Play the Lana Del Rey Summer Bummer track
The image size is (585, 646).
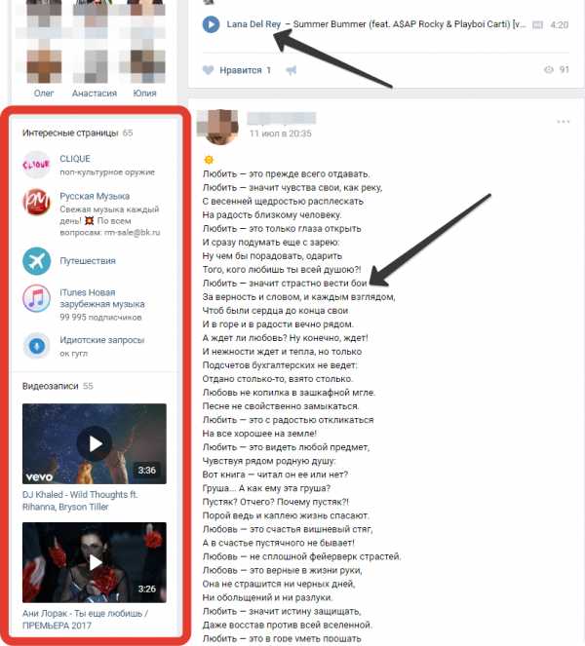pyautogui.click(x=211, y=24)
